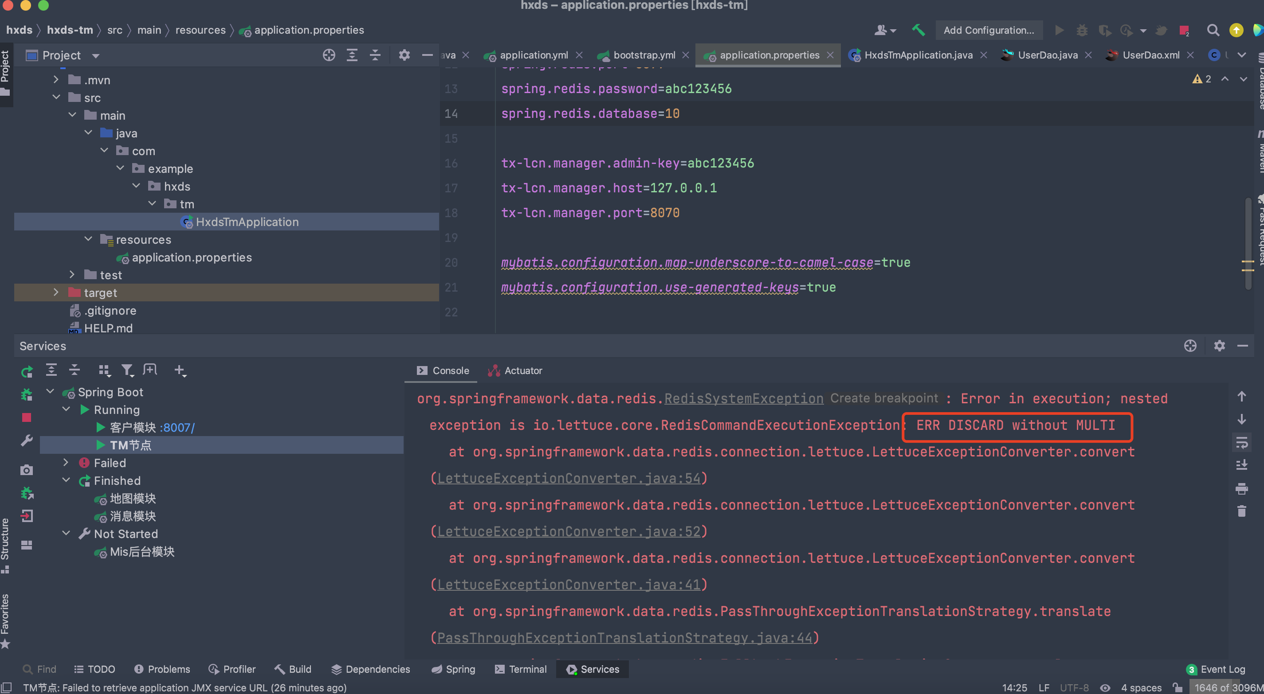
Task: Collapse all services nodes
Action: (74, 370)
